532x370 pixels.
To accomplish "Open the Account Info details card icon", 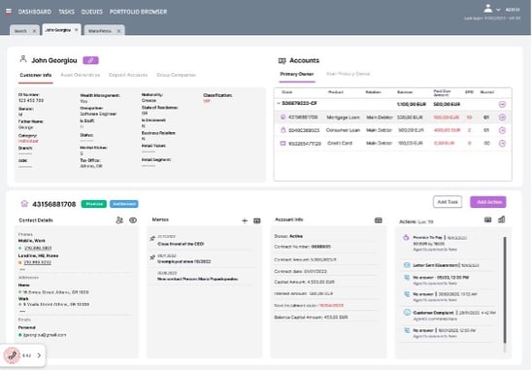I will 378,220.
